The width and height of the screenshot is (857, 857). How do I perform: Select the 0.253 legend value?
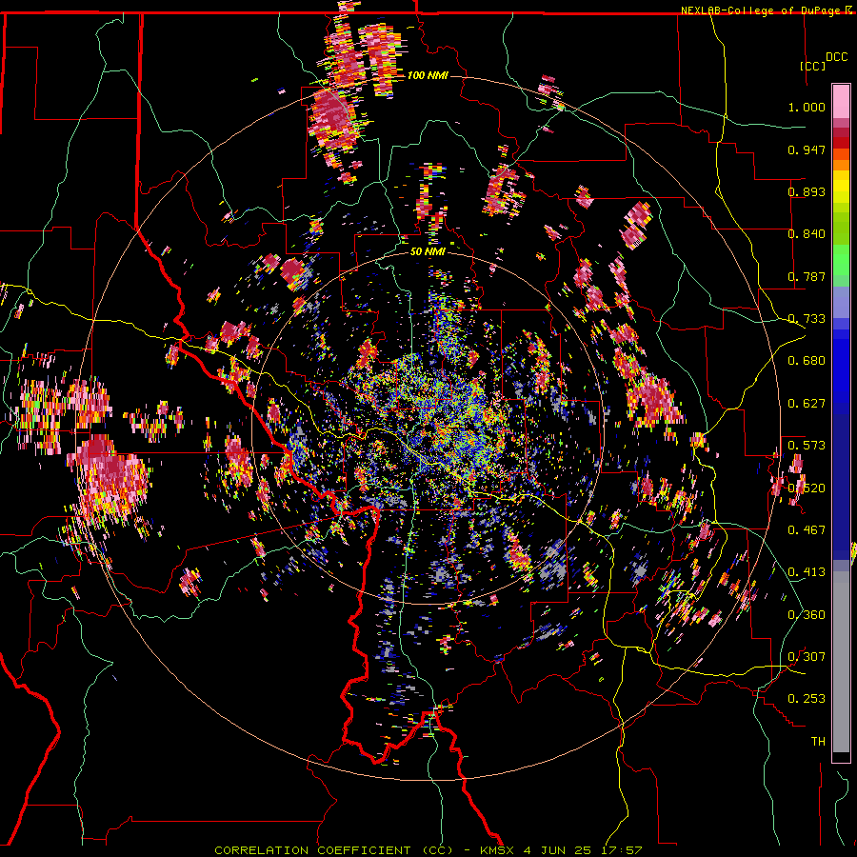pos(807,699)
